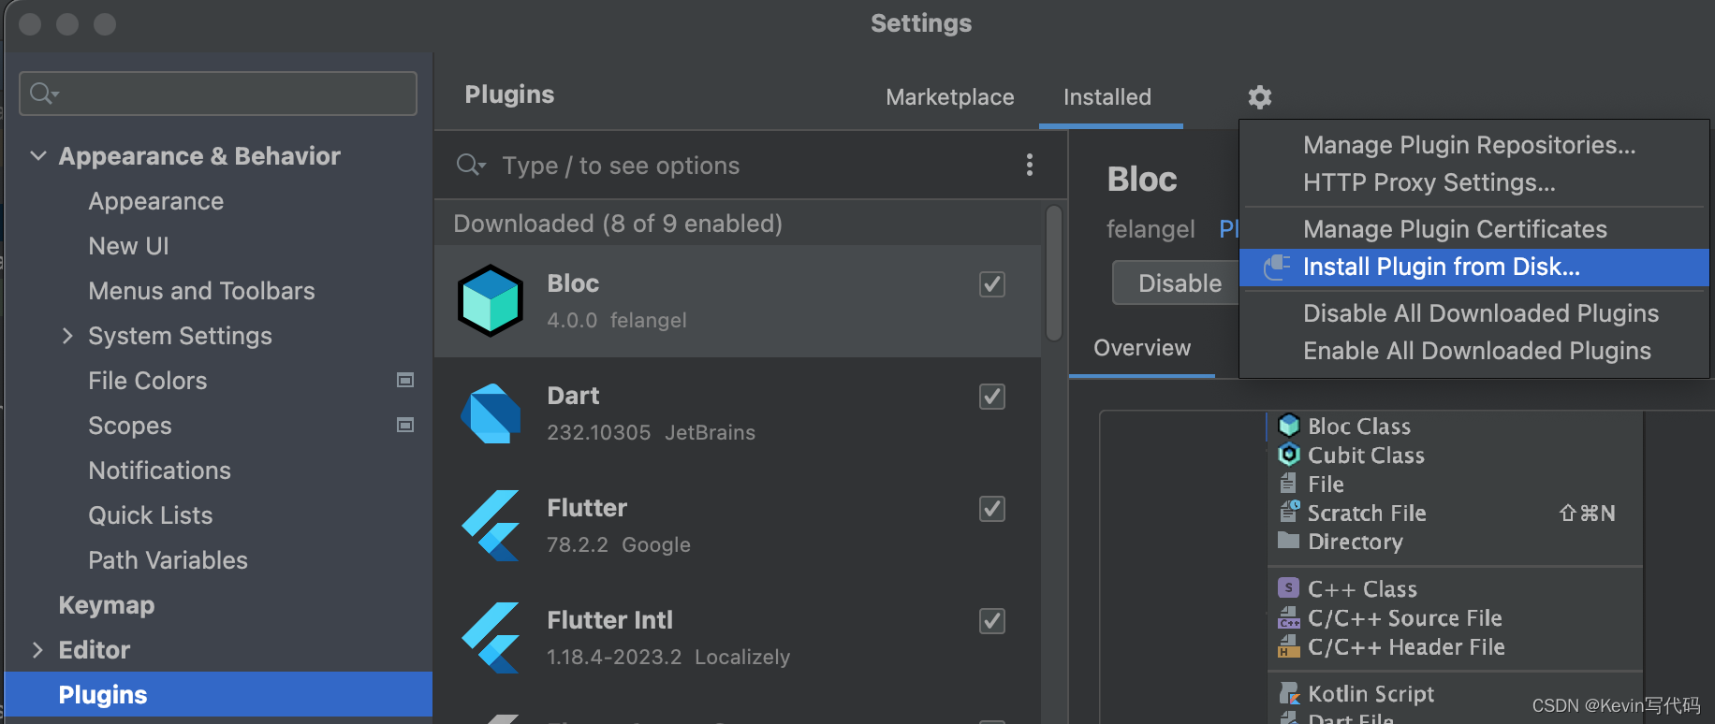Choose Enable All Downloaded Plugins

tap(1473, 351)
